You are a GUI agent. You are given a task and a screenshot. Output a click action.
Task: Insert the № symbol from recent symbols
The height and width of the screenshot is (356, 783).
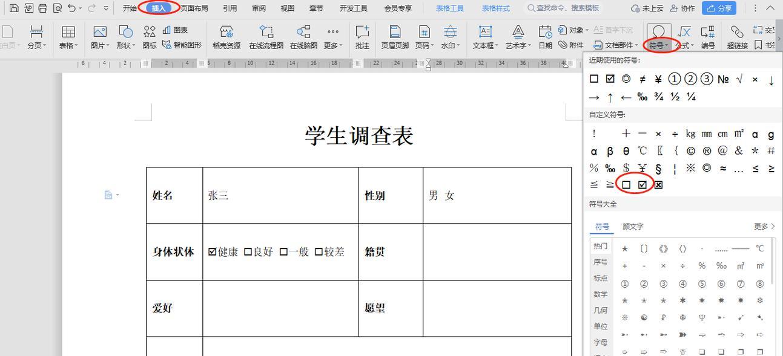[x=723, y=79]
